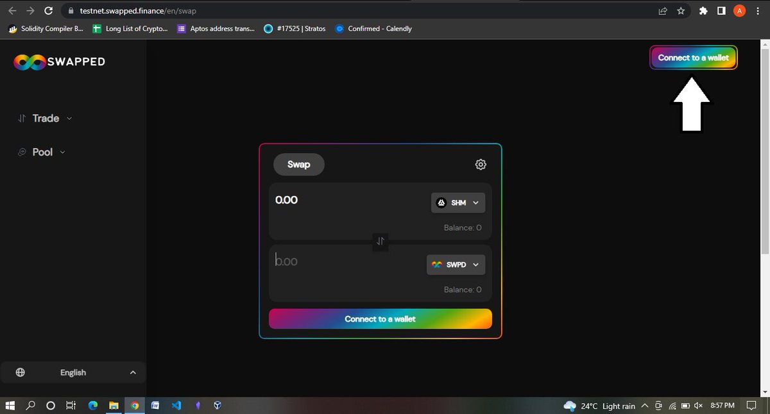Click the browser forward arrow
Screen dimensions: 770x414
(x=30, y=11)
